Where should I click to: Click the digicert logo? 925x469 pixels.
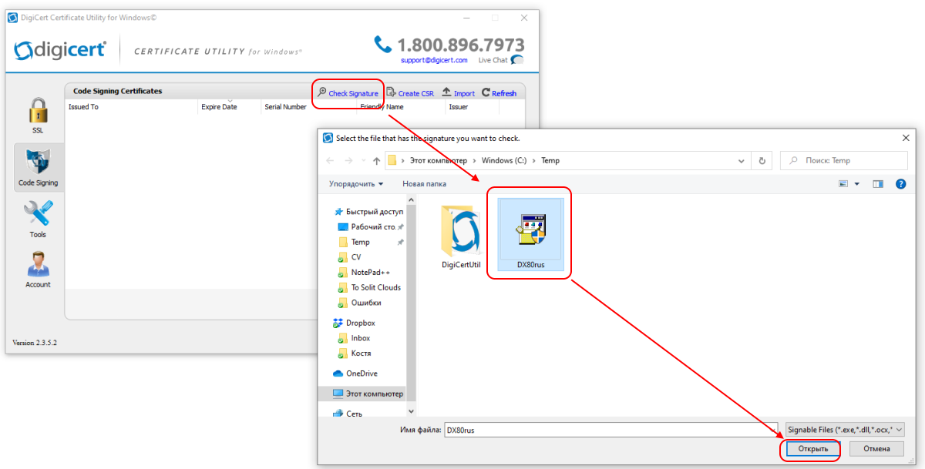(x=60, y=50)
